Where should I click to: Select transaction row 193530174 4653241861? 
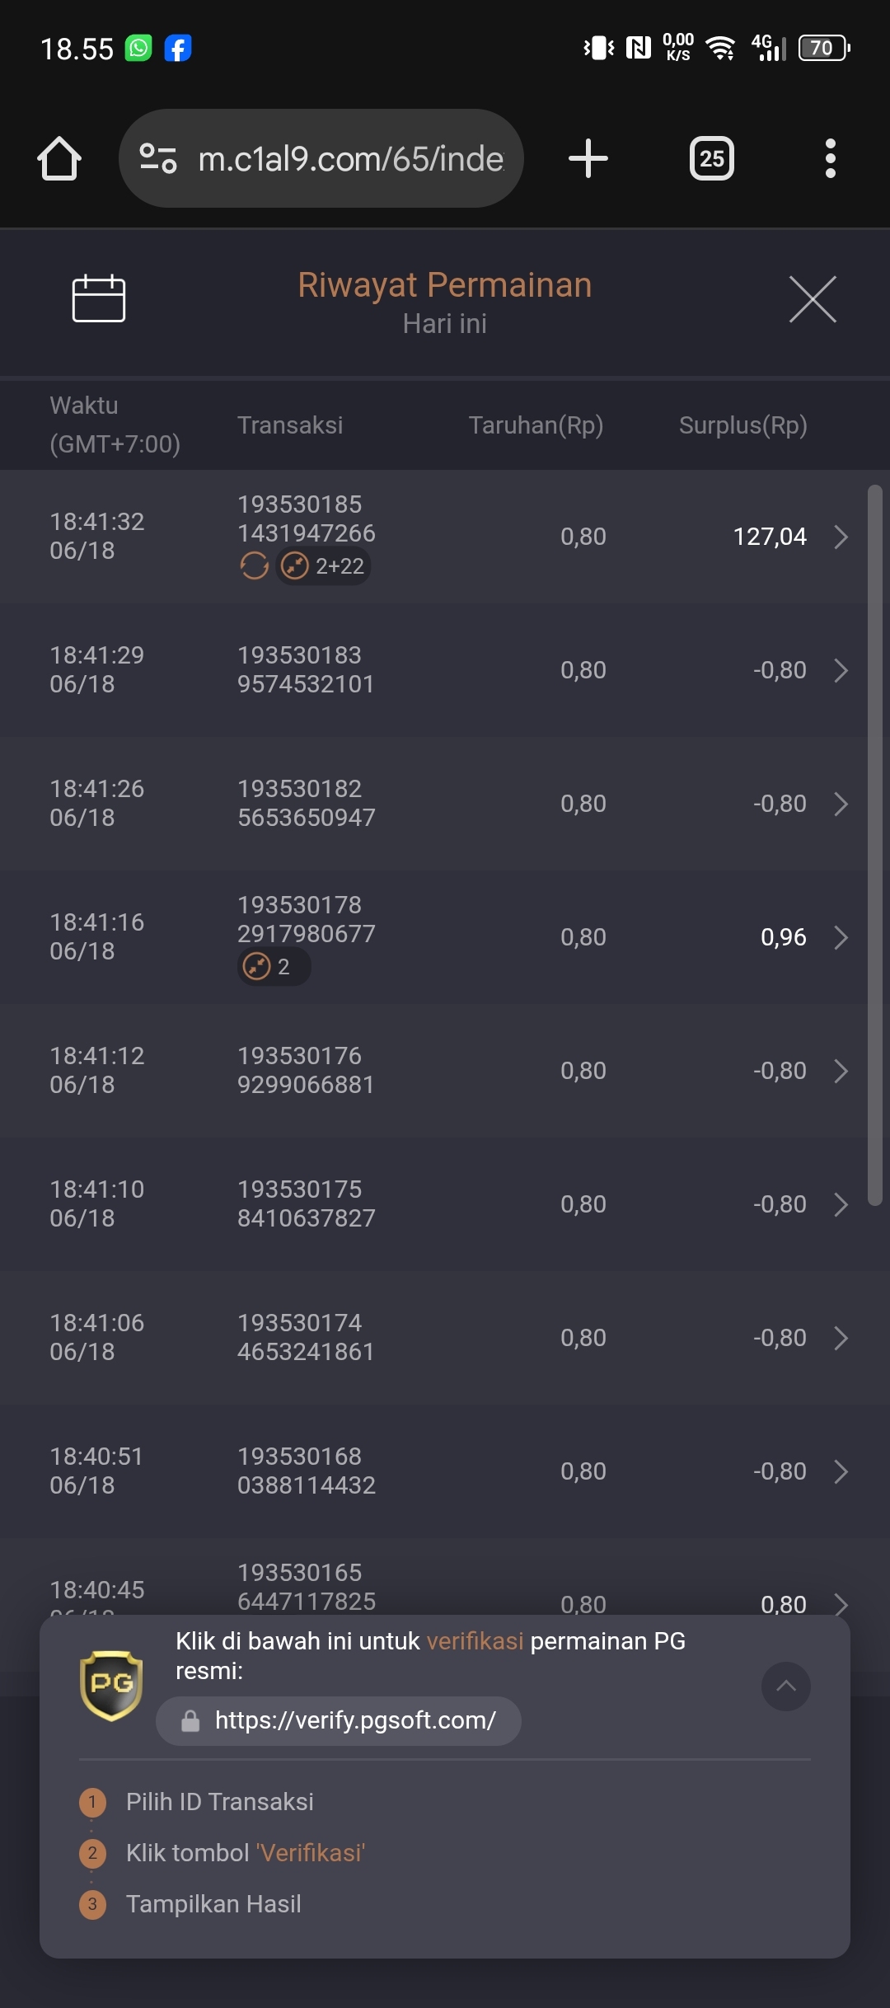445,1338
